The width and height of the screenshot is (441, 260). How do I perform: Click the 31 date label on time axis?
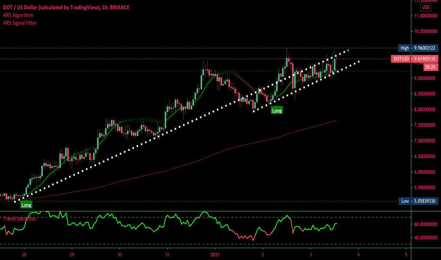tap(168, 255)
